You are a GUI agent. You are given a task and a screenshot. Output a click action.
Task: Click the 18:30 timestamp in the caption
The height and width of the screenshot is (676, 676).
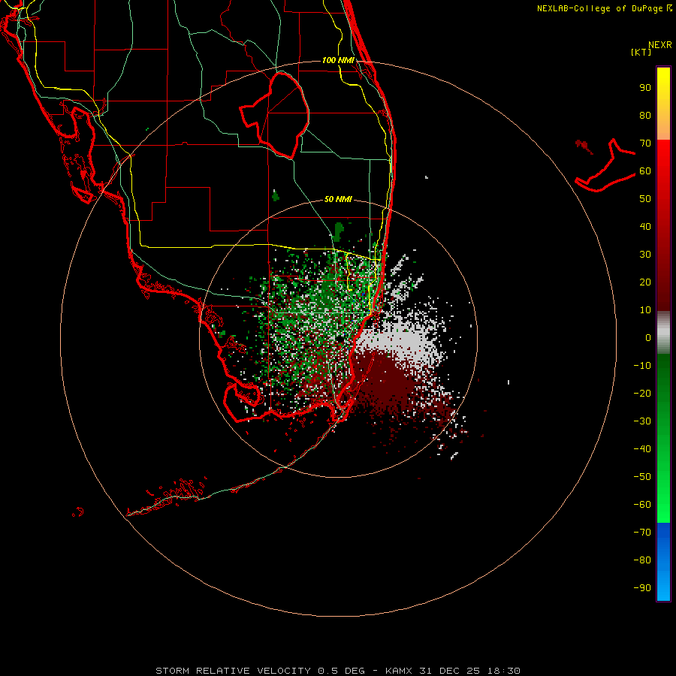[505, 671]
